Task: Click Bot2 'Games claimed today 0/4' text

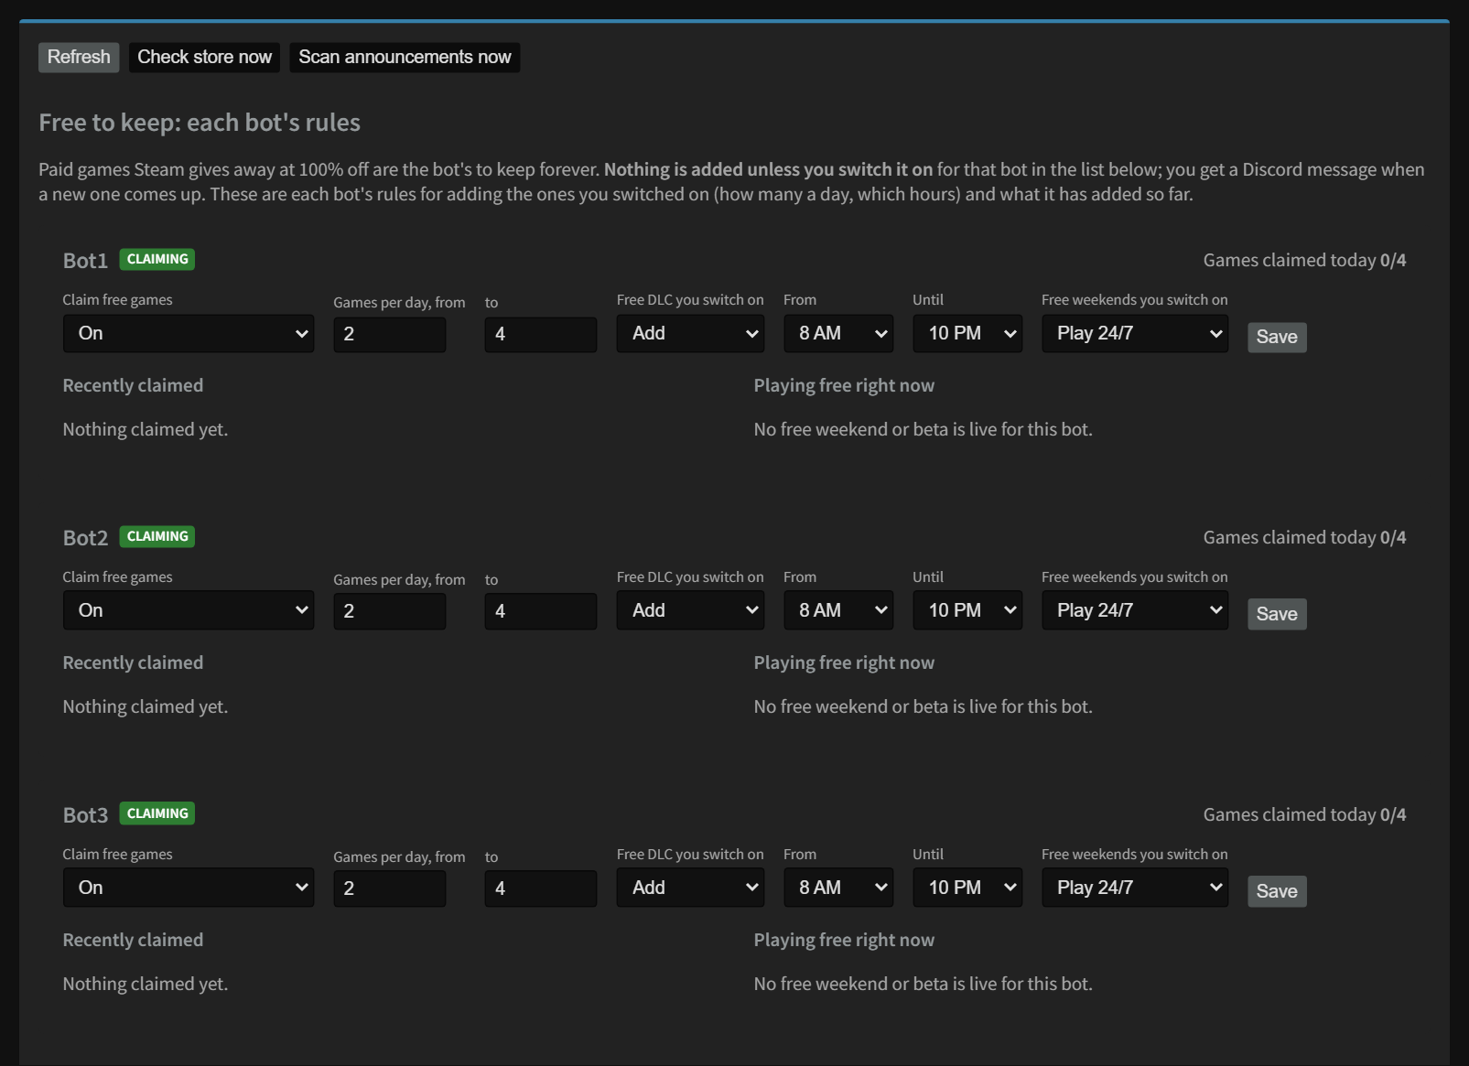Action: [x=1304, y=537]
